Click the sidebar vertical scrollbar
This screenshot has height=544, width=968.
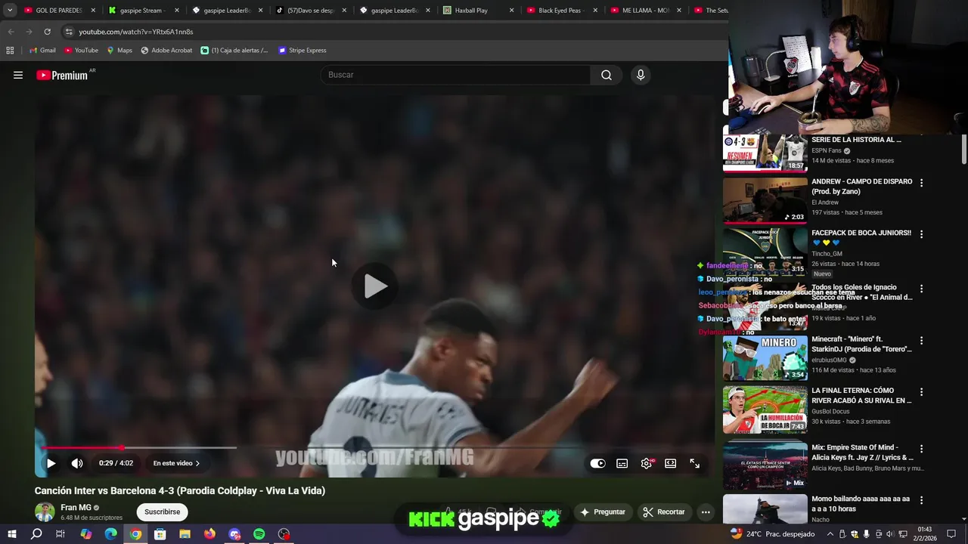pos(963,149)
